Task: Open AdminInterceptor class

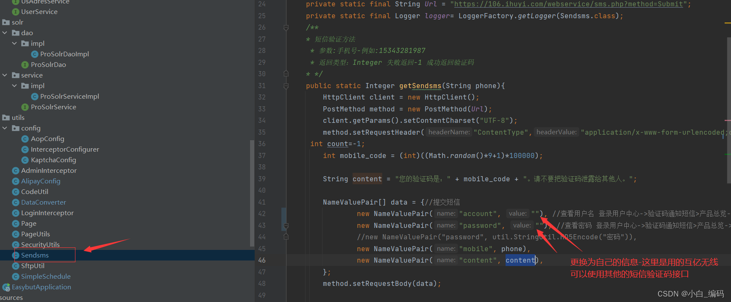Action: point(49,170)
